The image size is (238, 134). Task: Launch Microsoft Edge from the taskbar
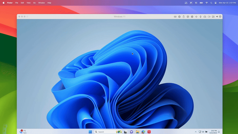[x=143, y=132]
